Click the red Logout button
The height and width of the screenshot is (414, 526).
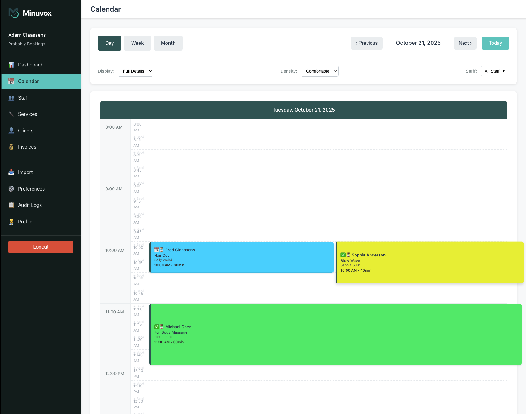pyautogui.click(x=41, y=247)
